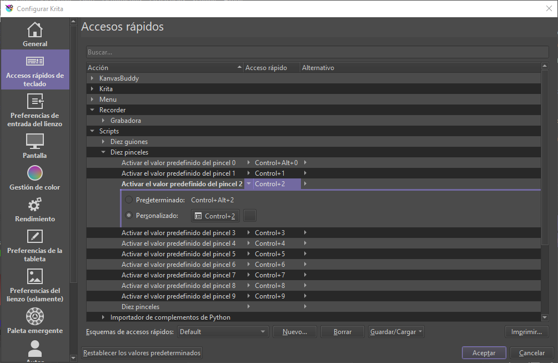Screen dimensions: 558x363
Task: Select the Personalizado radio option
Action: tap(129, 216)
